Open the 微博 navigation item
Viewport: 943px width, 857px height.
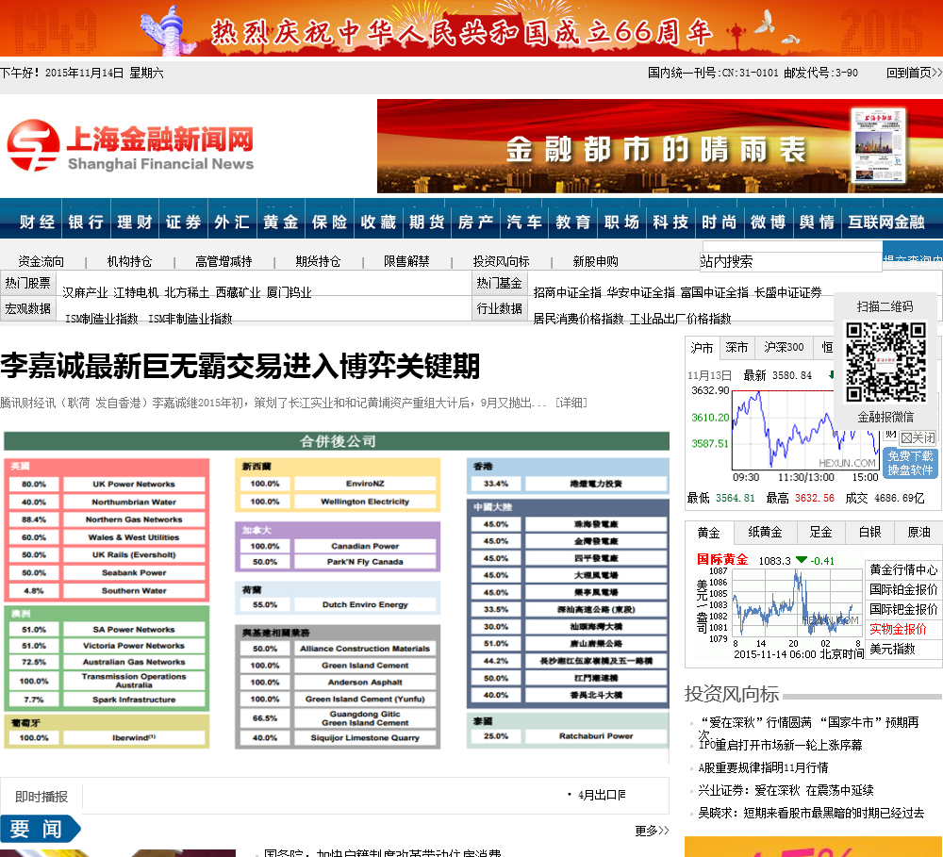point(768,222)
